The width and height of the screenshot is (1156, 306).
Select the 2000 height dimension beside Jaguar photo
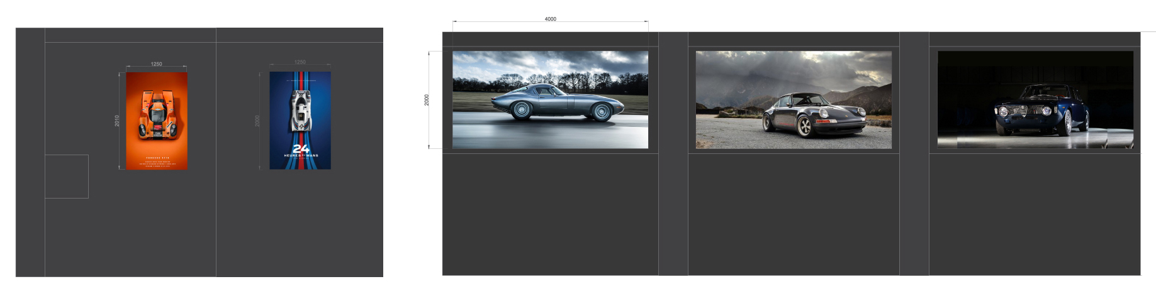tap(427, 100)
